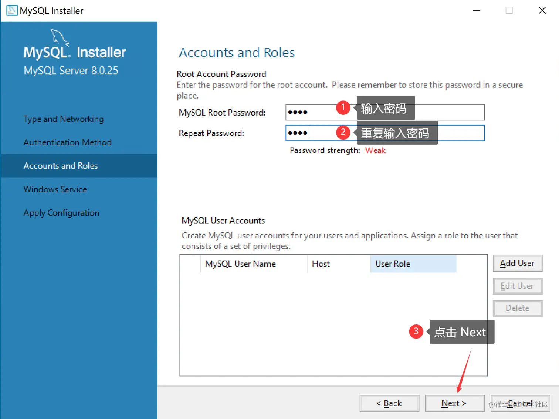The height and width of the screenshot is (419, 559).
Task: Click the MySQL User Accounts label
Action: tap(223, 221)
